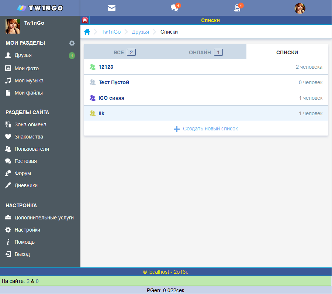Open the Друзья breadcrumb link
332x294 pixels.
pos(141,32)
